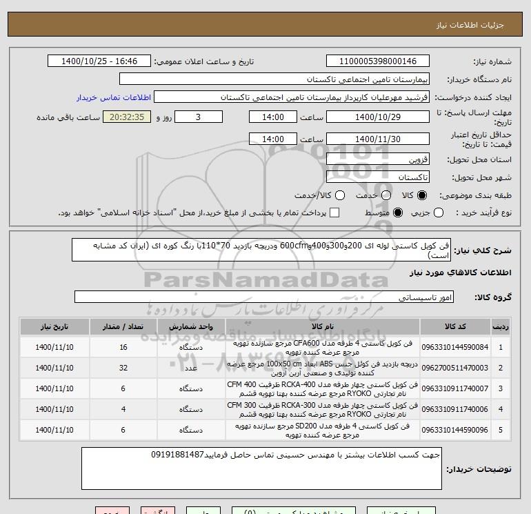Open اطلاعات تماس خریدار link
This screenshot has width=531, height=514.
(114, 97)
